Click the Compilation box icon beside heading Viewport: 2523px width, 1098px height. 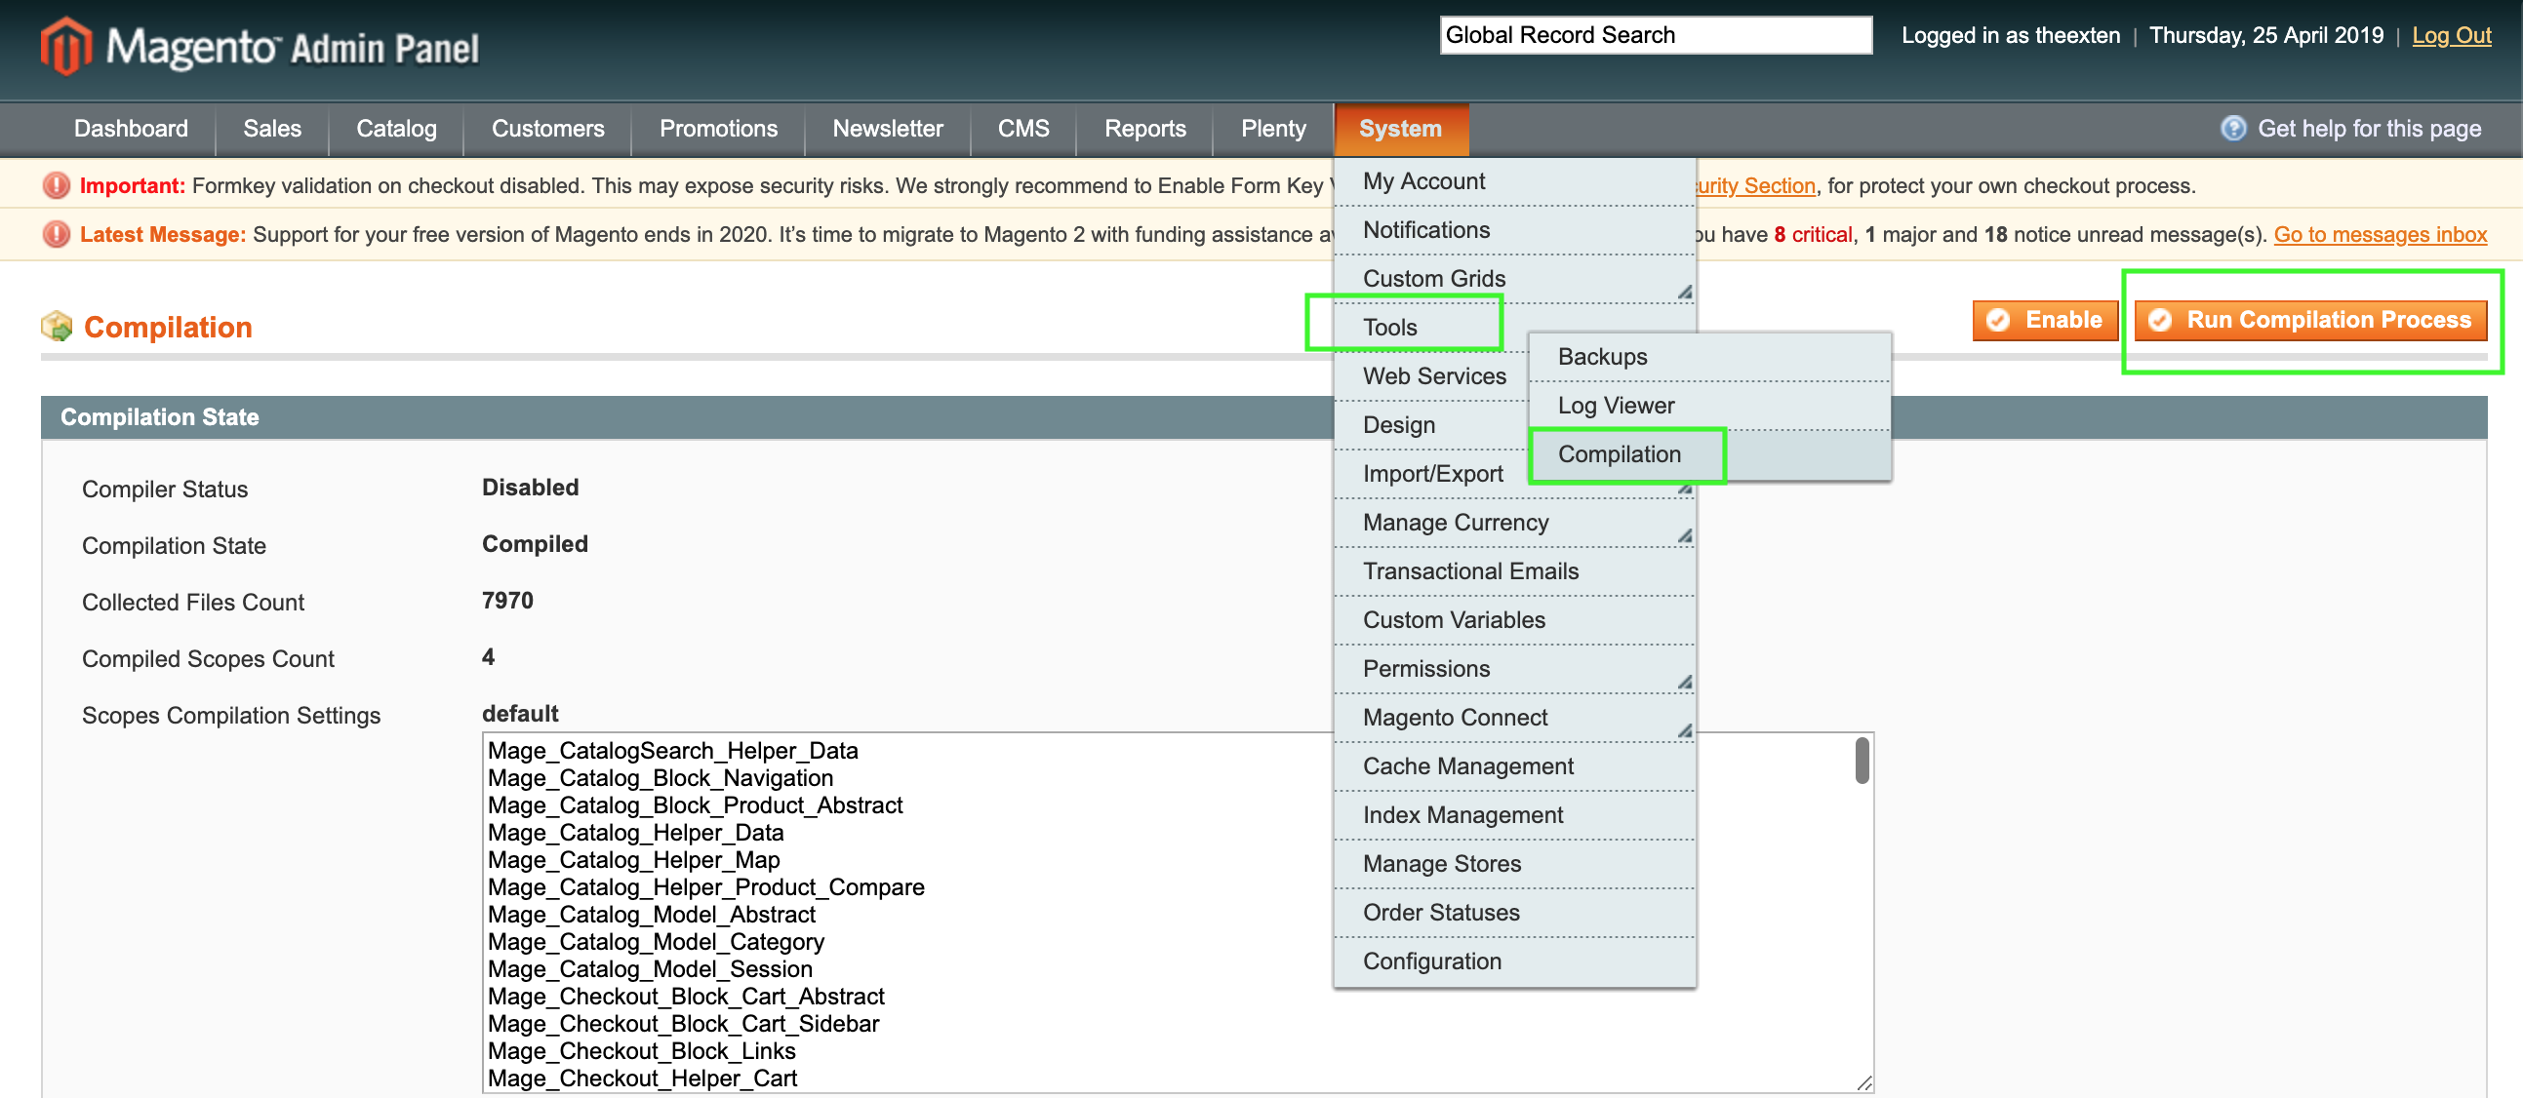[57, 326]
